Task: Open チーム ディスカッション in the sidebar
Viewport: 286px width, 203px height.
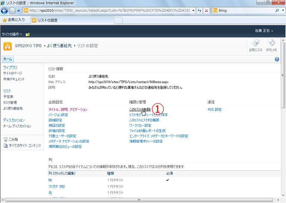Action: click(x=17, y=126)
